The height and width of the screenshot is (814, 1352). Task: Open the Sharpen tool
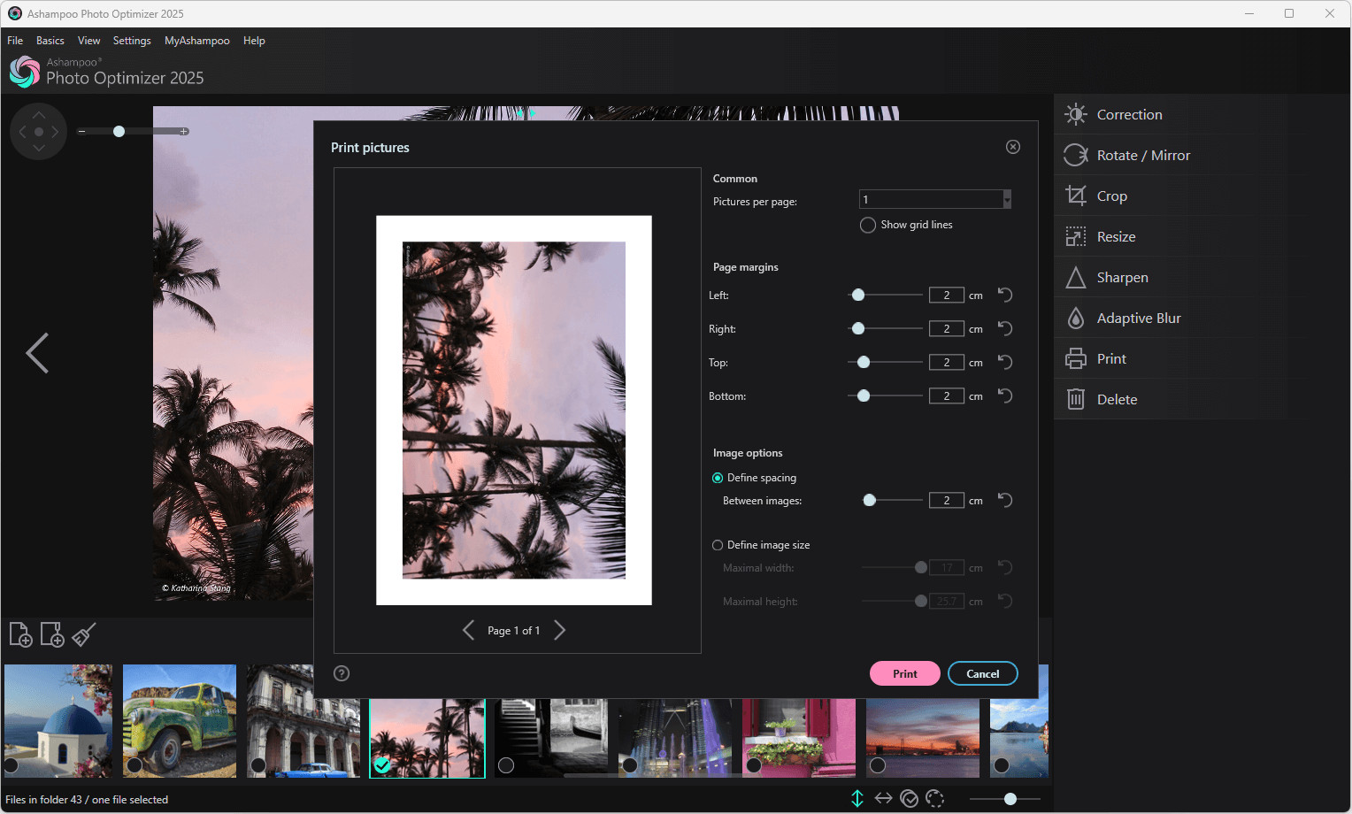pyautogui.click(x=1122, y=277)
